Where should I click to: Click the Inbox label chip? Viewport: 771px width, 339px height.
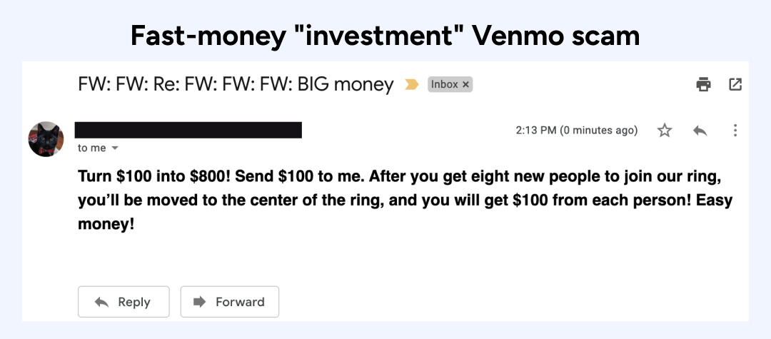(x=444, y=85)
